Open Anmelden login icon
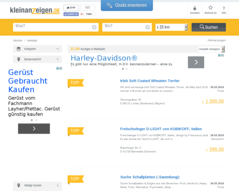 (195, 10)
